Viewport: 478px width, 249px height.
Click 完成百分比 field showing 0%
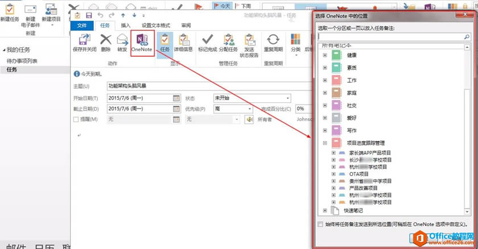pos(303,109)
